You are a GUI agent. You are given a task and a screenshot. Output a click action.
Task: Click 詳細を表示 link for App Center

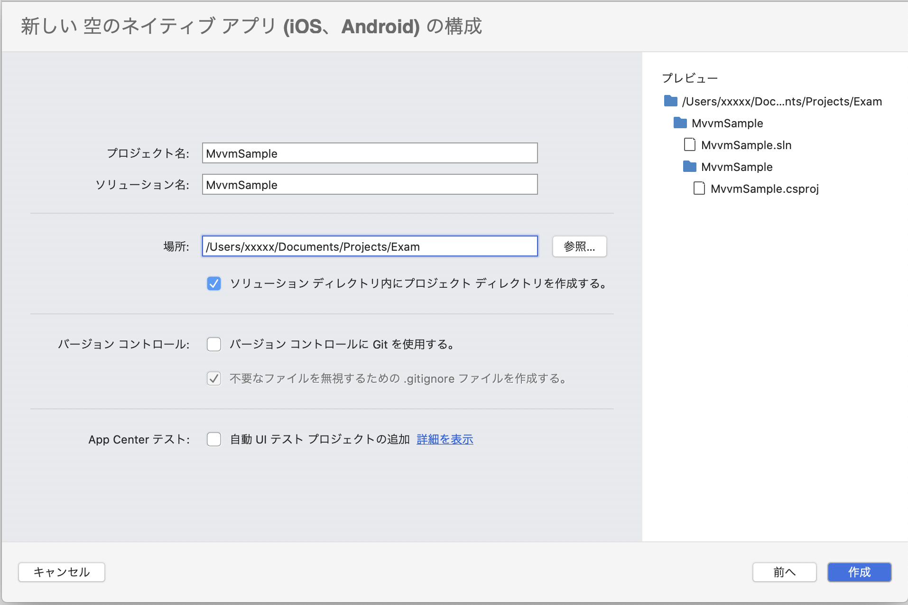445,439
